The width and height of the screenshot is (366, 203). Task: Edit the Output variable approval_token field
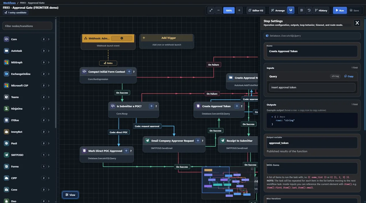pos(312,143)
